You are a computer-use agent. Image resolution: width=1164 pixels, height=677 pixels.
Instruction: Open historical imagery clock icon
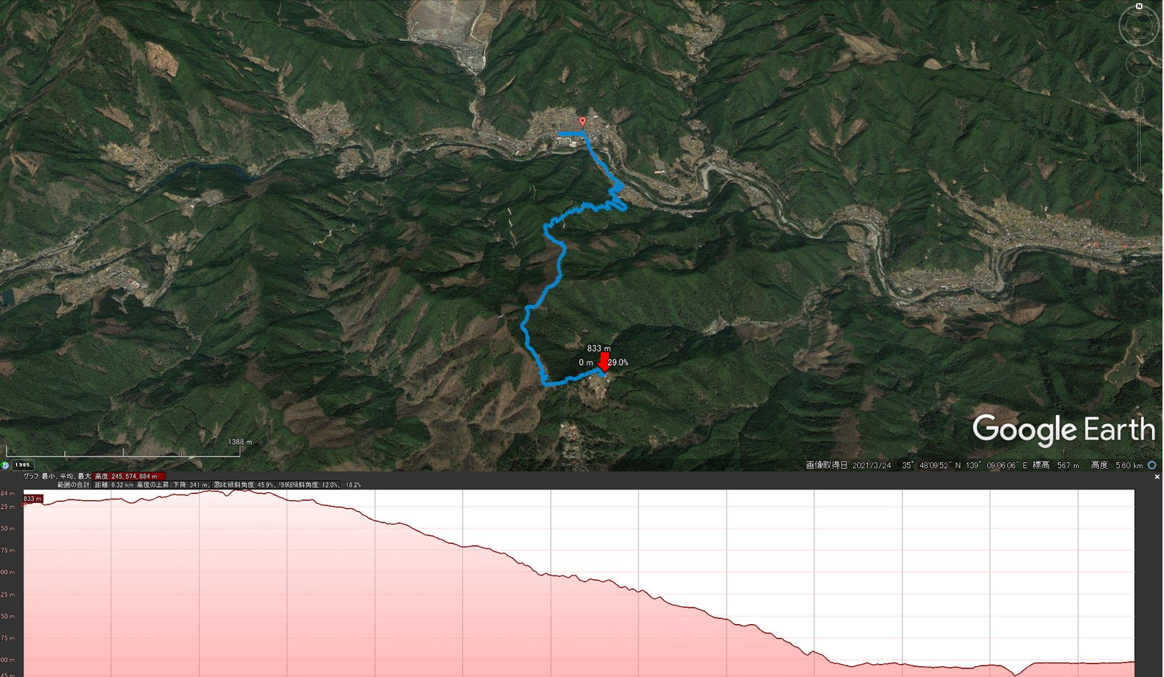click(x=5, y=465)
